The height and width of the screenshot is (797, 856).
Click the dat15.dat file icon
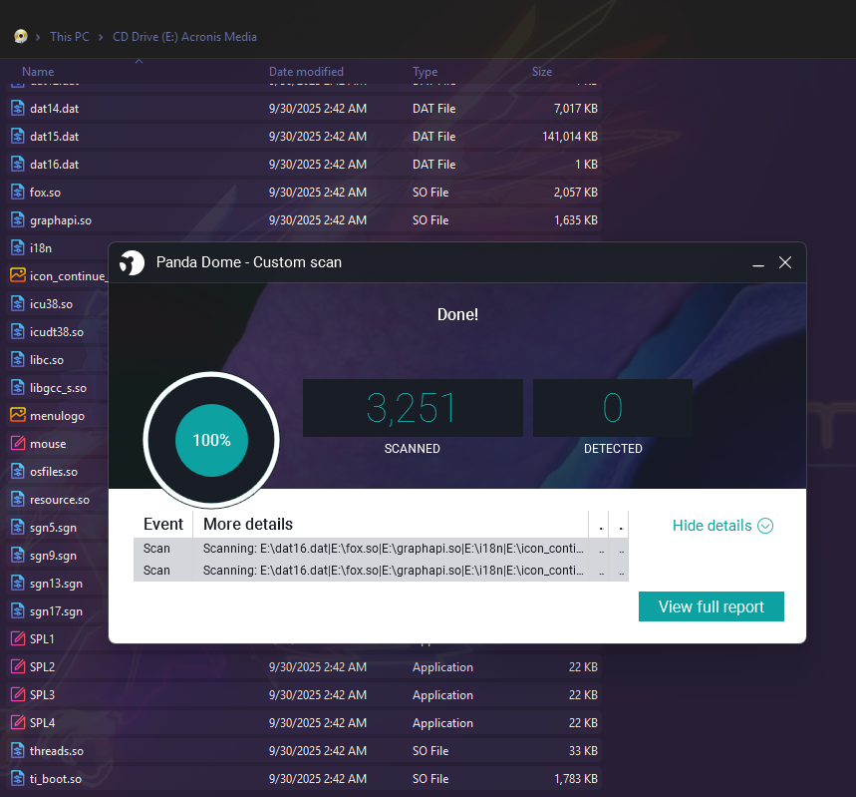(x=18, y=136)
